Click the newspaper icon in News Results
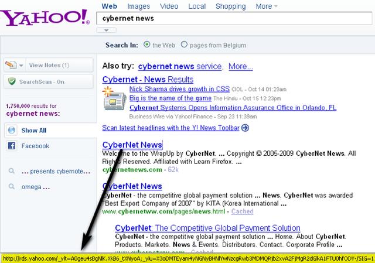Image resolution: width=375 pixels, height=263 pixels. [x=114, y=98]
